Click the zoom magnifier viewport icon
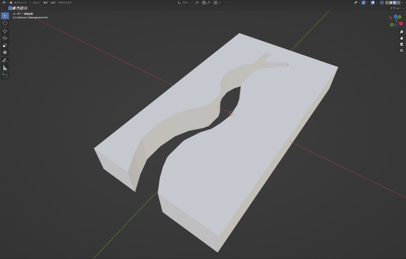The width and height of the screenshot is (406, 259). click(401, 32)
